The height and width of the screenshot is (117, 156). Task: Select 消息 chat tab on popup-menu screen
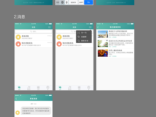pyautogui.click(x=60, y=88)
